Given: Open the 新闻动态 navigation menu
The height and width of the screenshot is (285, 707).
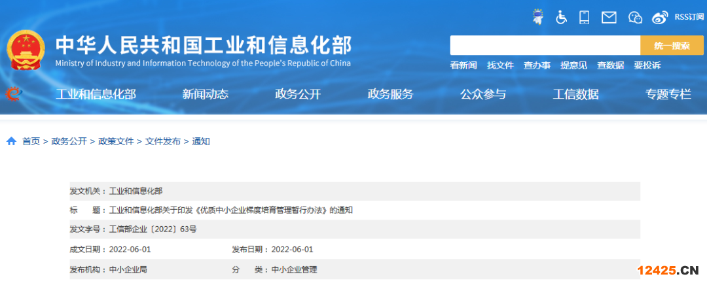Looking at the screenshot, I should 205,94.
